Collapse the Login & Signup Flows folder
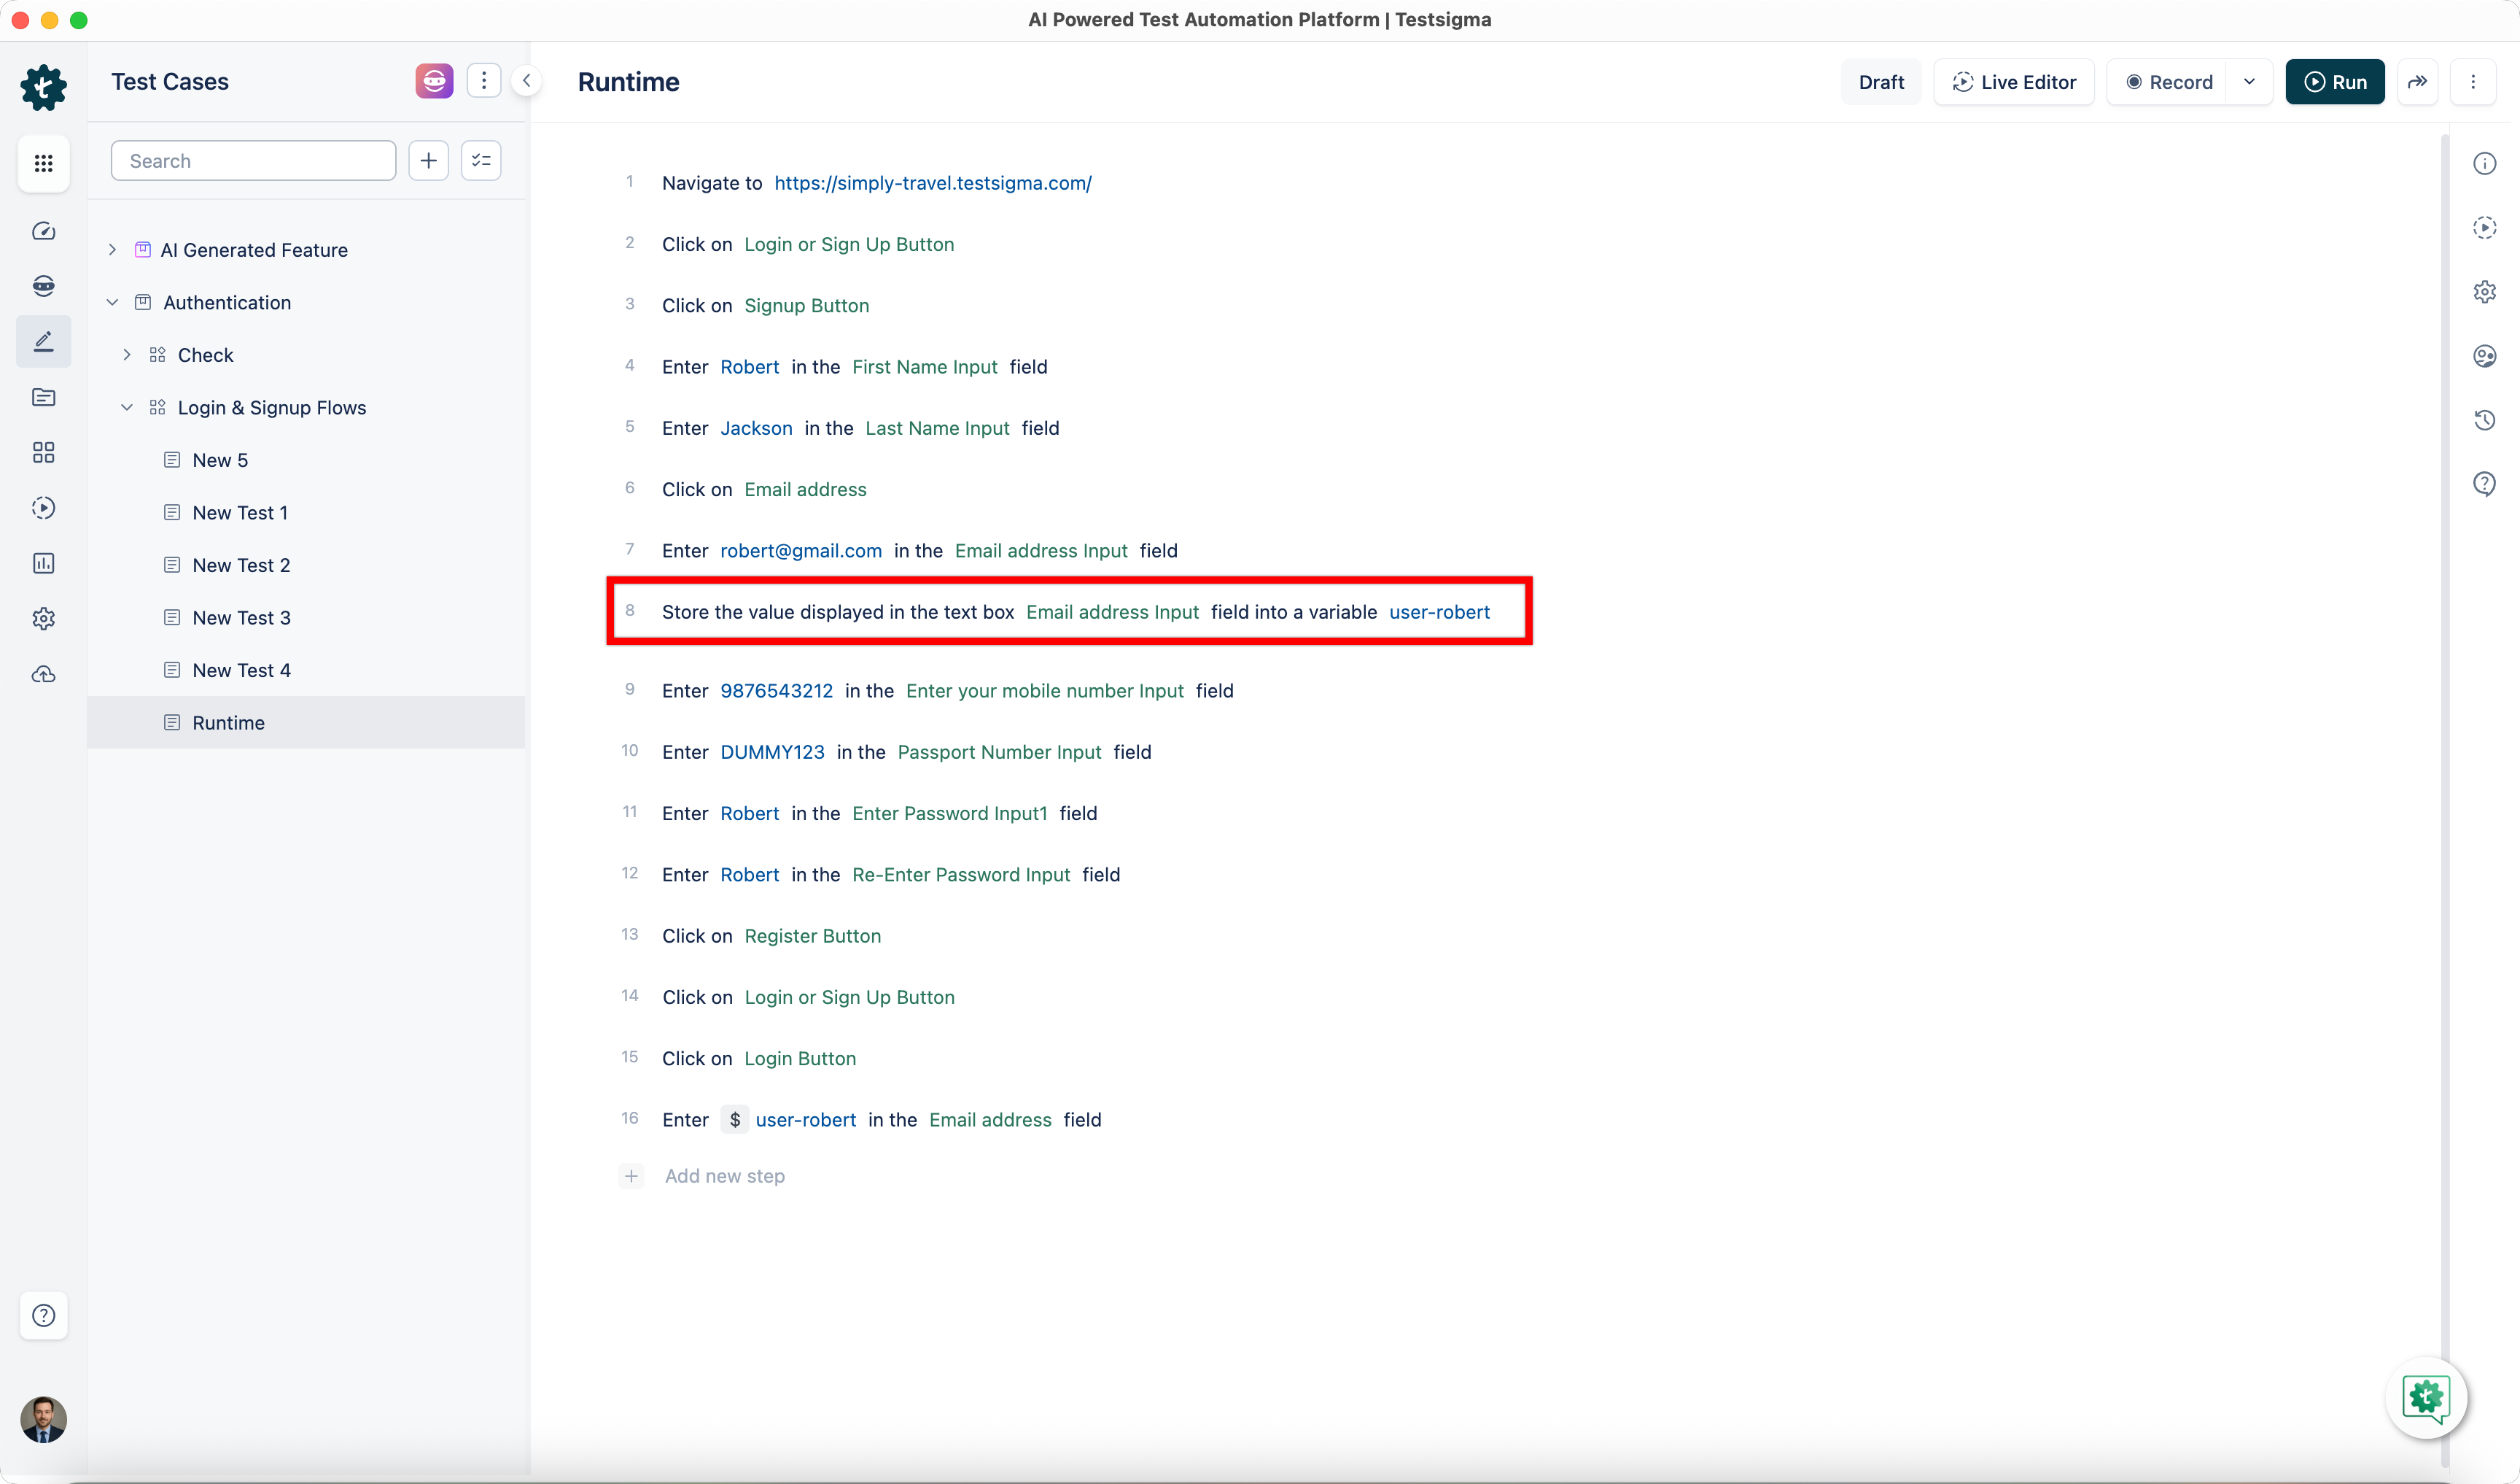The height and width of the screenshot is (1484, 2520). coord(127,406)
